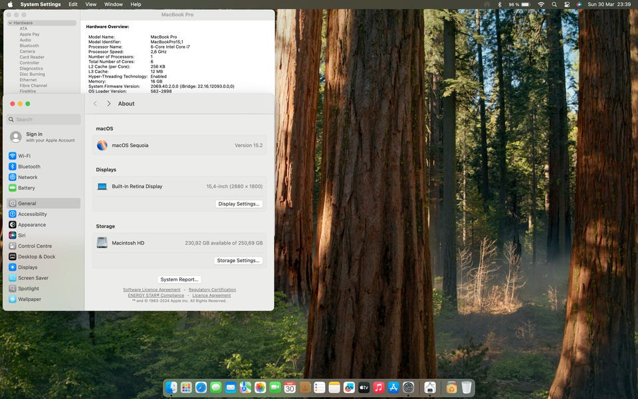Screen dimensions: 638x399
Task: Open the App Store from the Dock
Action: pyautogui.click(x=393, y=387)
